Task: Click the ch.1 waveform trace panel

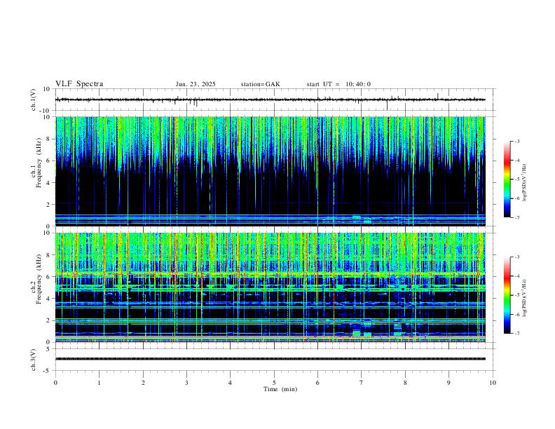Action: click(x=275, y=100)
